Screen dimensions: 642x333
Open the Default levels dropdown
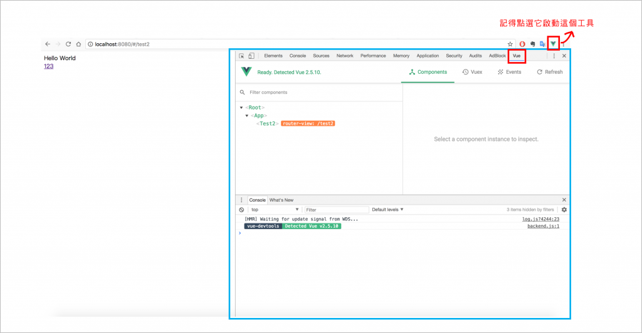click(387, 210)
